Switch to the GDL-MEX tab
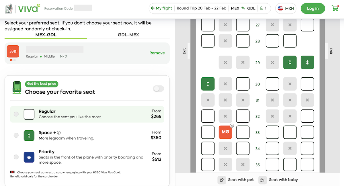Viewport: 344px width, 186px height. [x=128, y=34]
